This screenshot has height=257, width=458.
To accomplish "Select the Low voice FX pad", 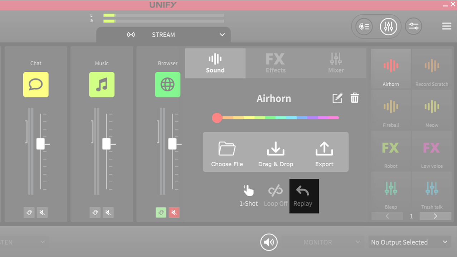I will pos(432,151).
